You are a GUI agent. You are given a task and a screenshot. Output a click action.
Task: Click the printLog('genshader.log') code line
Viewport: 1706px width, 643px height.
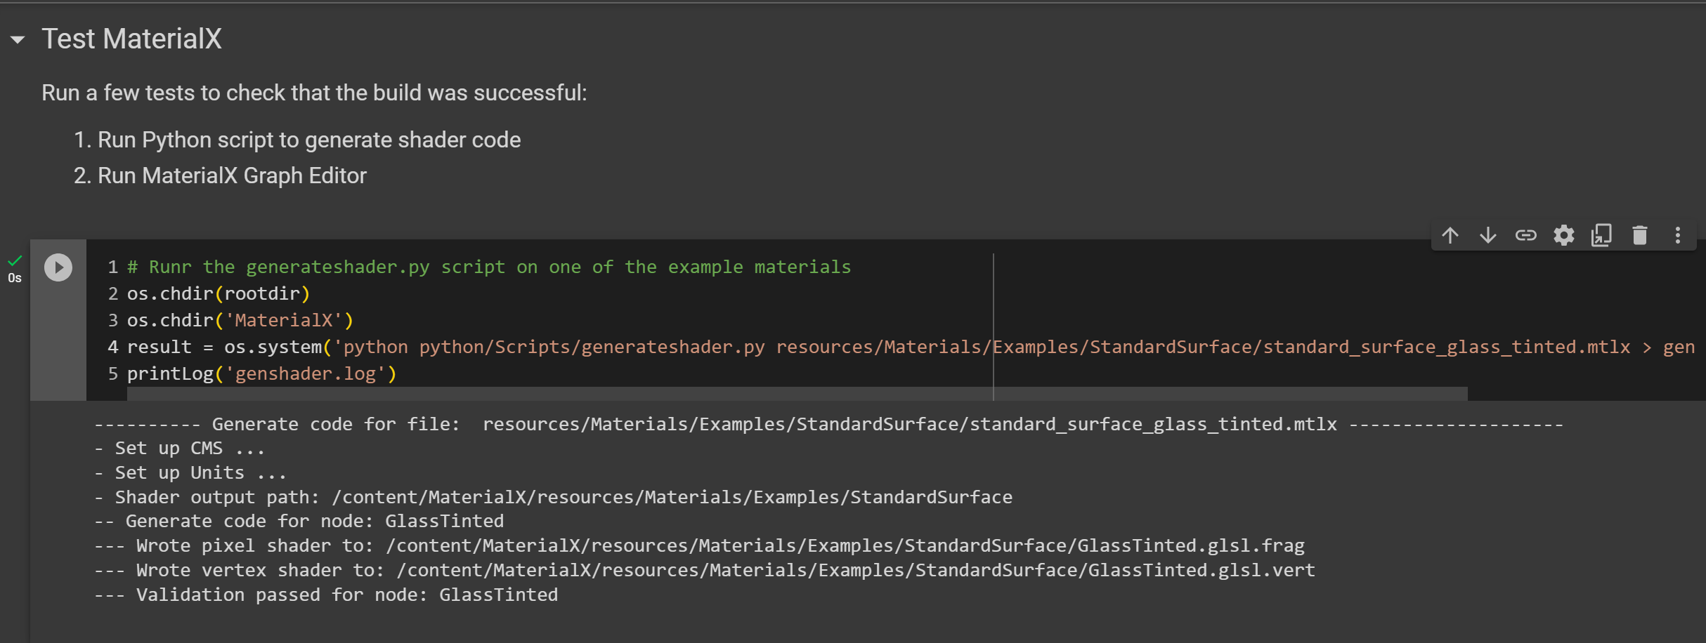tap(261, 373)
